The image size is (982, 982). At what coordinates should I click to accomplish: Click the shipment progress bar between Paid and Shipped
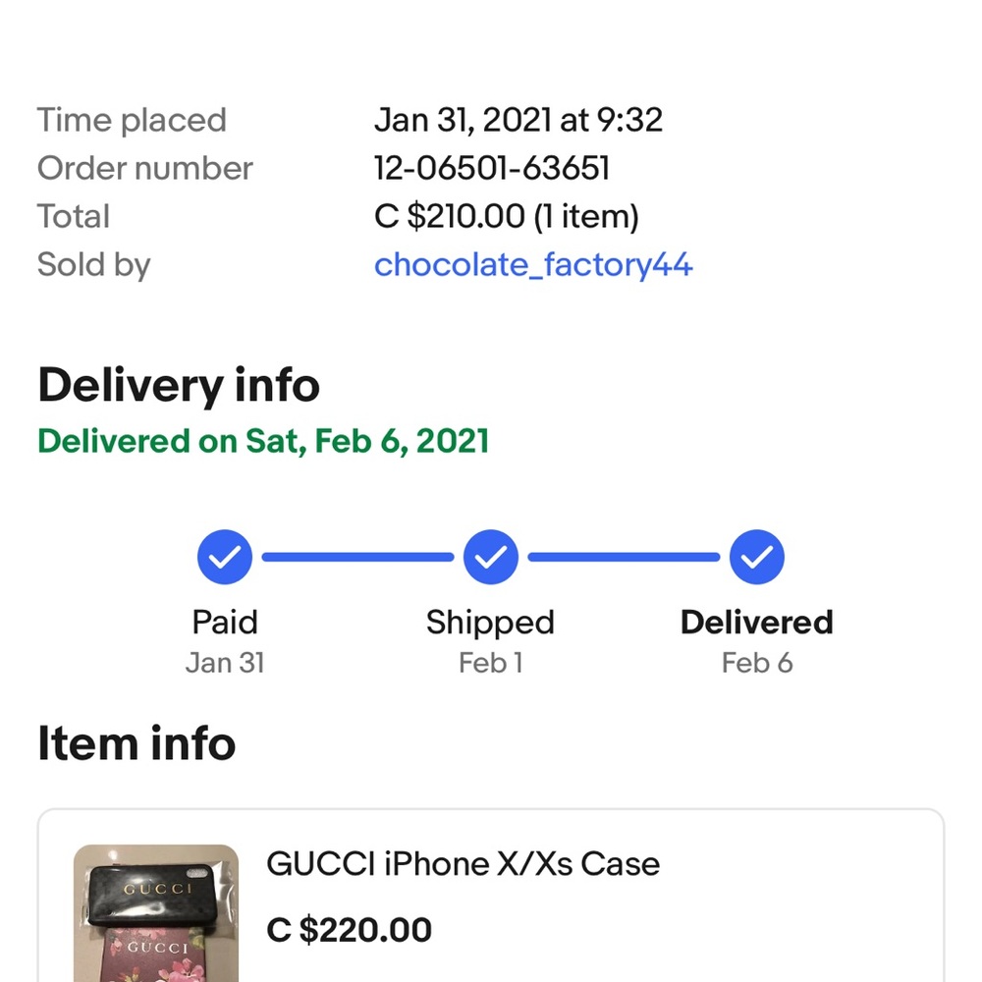(x=358, y=557)
